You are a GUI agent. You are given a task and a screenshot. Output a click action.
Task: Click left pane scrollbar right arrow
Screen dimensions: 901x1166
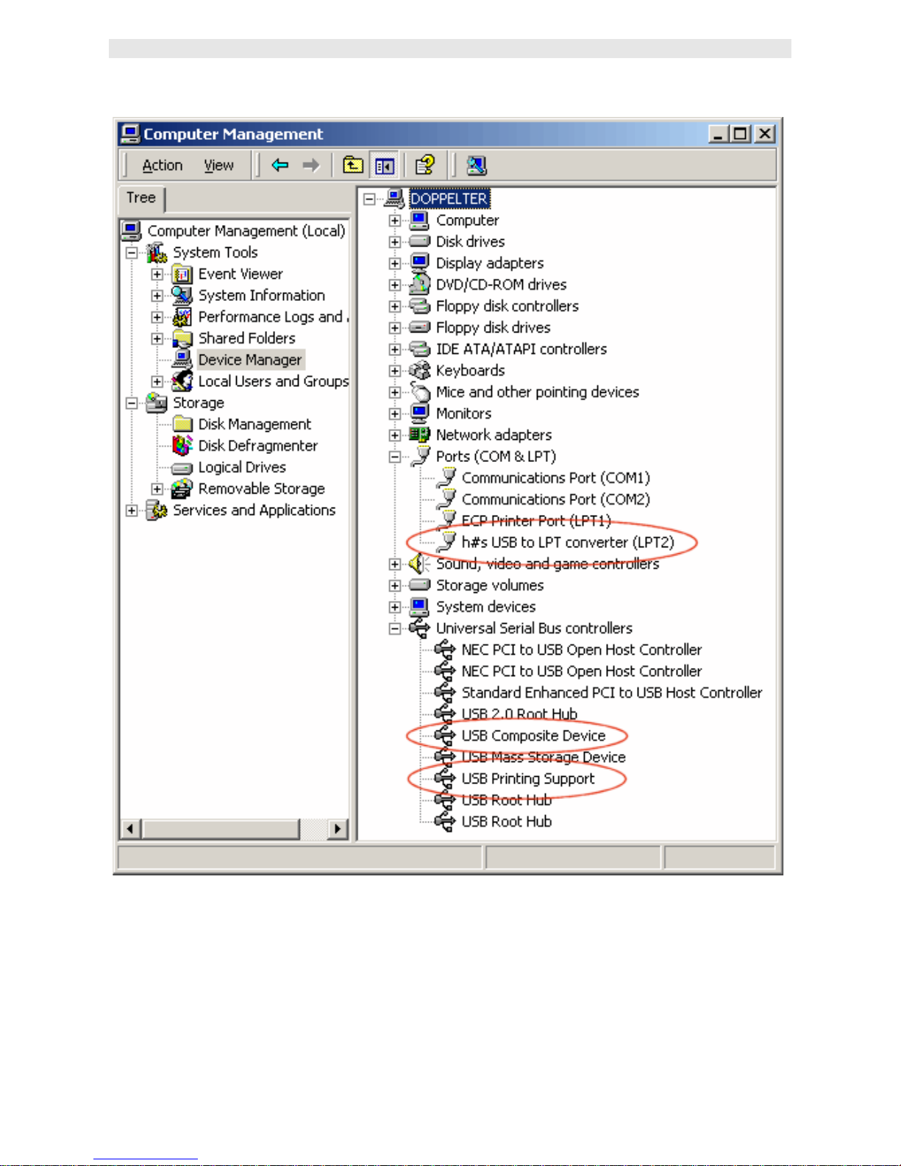click(x=337, y=829)
